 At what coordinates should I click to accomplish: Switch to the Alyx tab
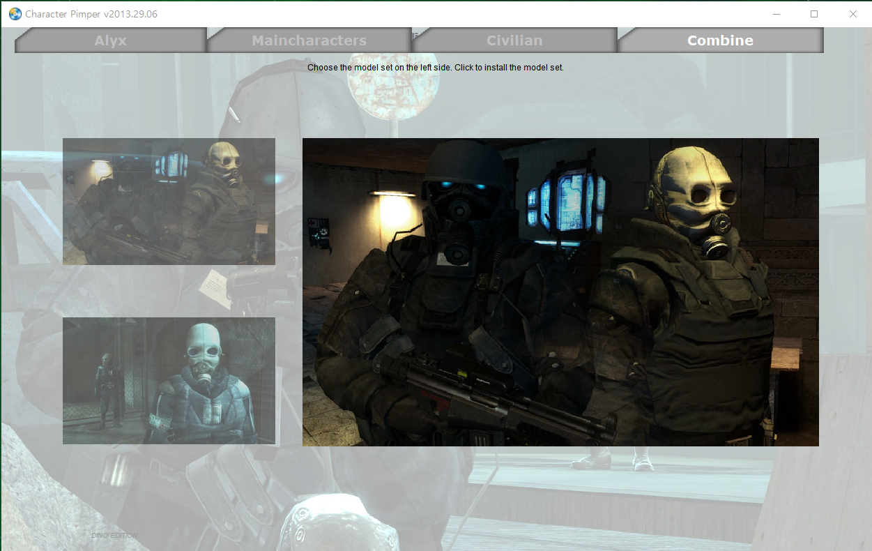[x=111, y=40]
